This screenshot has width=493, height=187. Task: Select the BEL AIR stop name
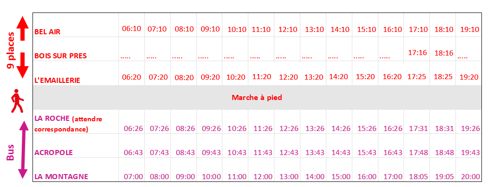pyautogui.click(x=47, y=31)
